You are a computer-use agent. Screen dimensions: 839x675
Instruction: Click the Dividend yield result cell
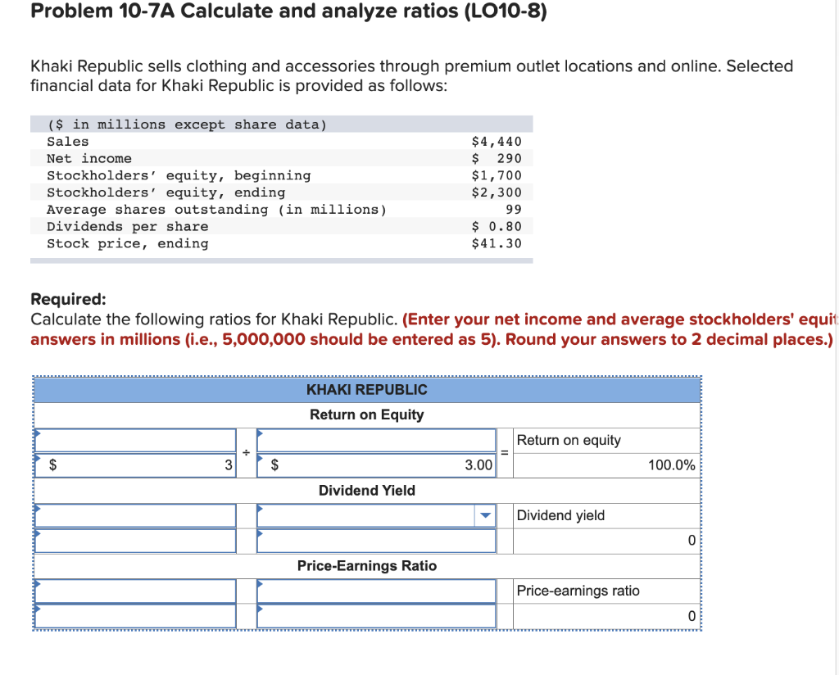tap(606, 541)
